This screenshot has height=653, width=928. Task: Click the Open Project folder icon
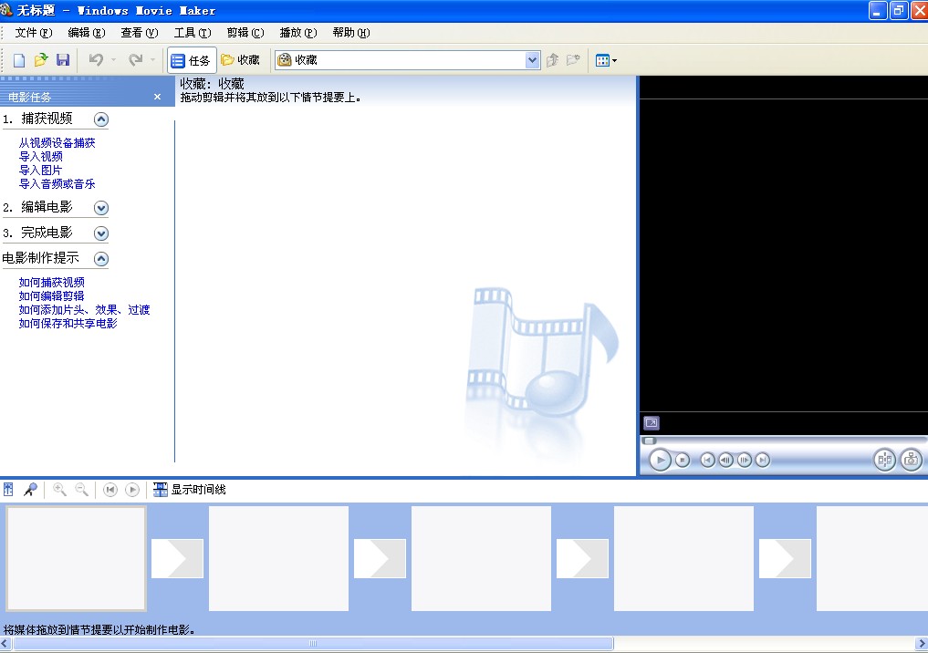click(x=41, y=60)
